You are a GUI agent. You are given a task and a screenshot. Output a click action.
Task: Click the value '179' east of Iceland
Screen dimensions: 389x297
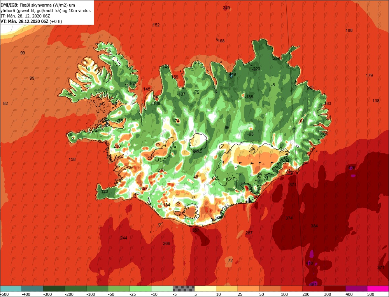pos(369,75)
